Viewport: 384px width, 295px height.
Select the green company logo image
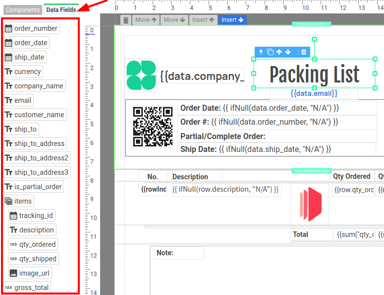tap(141, 75)
